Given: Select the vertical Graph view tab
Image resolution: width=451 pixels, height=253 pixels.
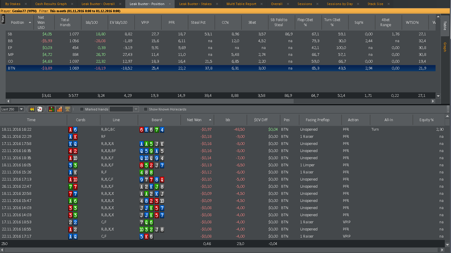Looking at the screenshot, I should click(x=445, y=47).
